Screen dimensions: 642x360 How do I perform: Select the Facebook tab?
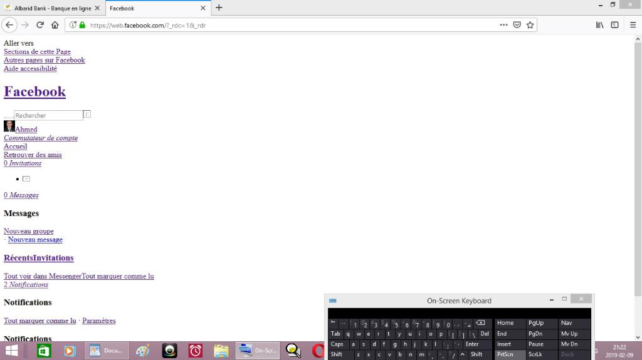[x=159, y=8]
